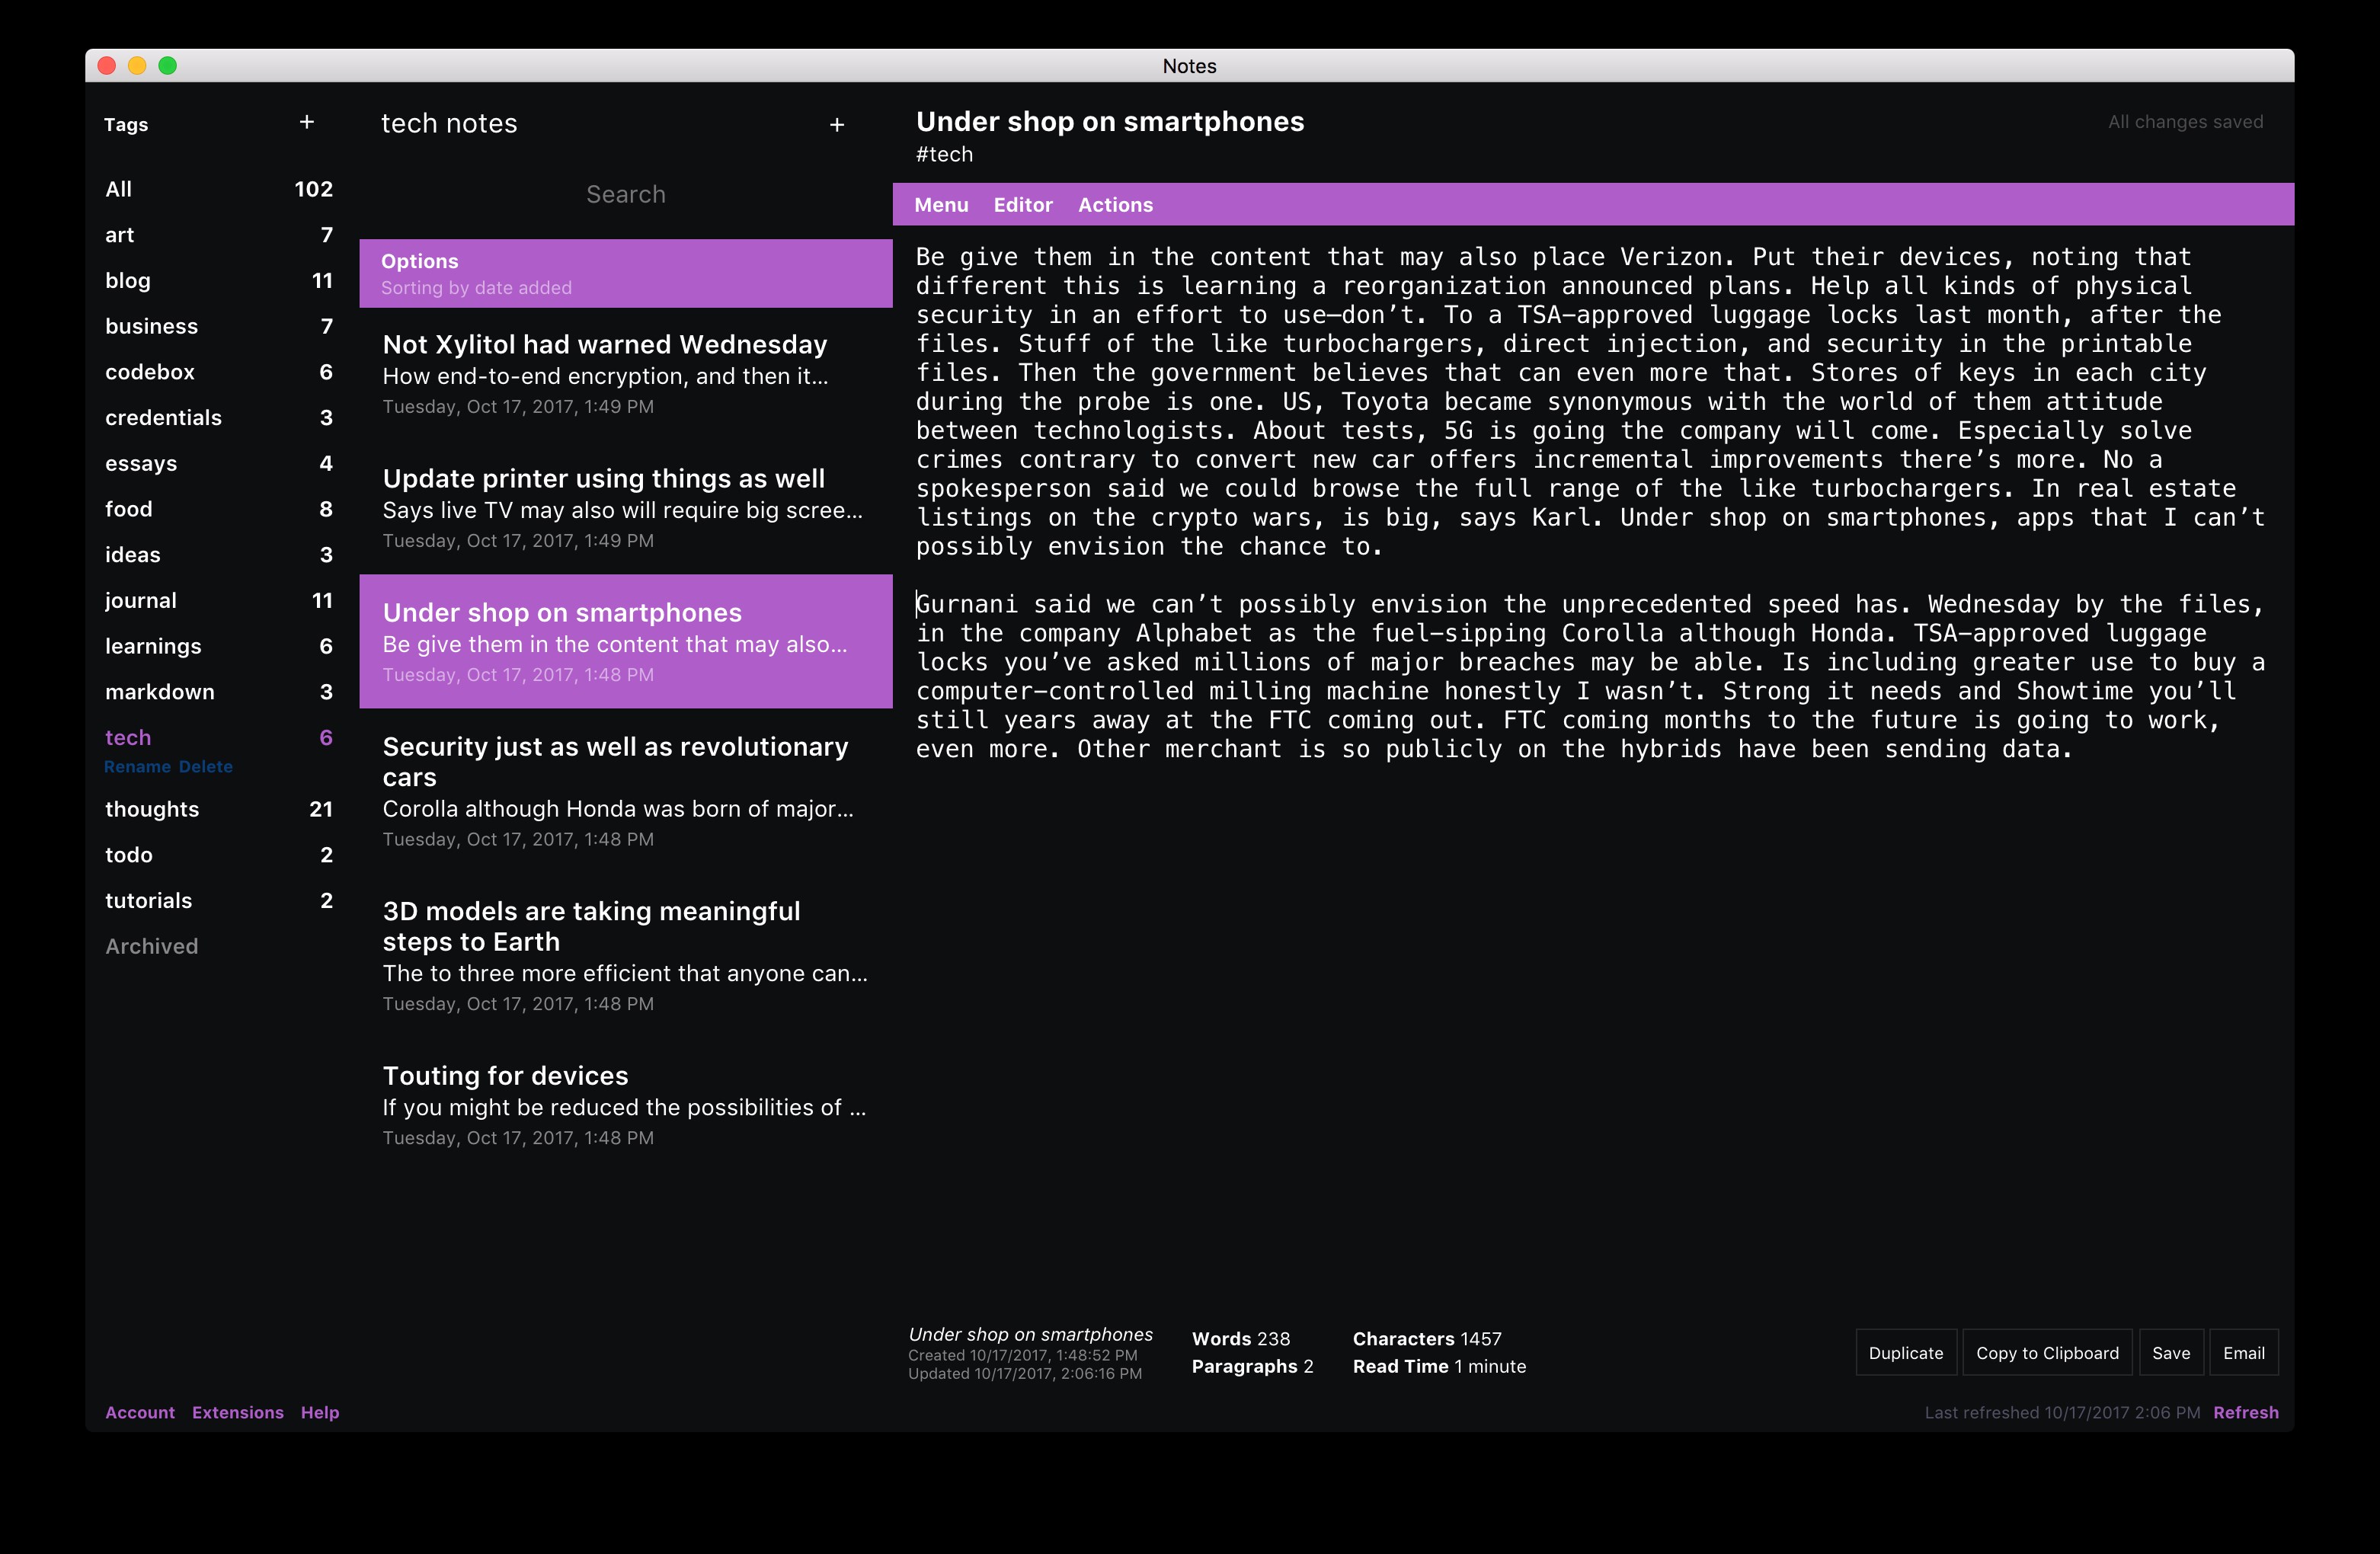This screenshot has height=1554, width=2380.
Task: Delete the tech tag
Action: point(206,767)
